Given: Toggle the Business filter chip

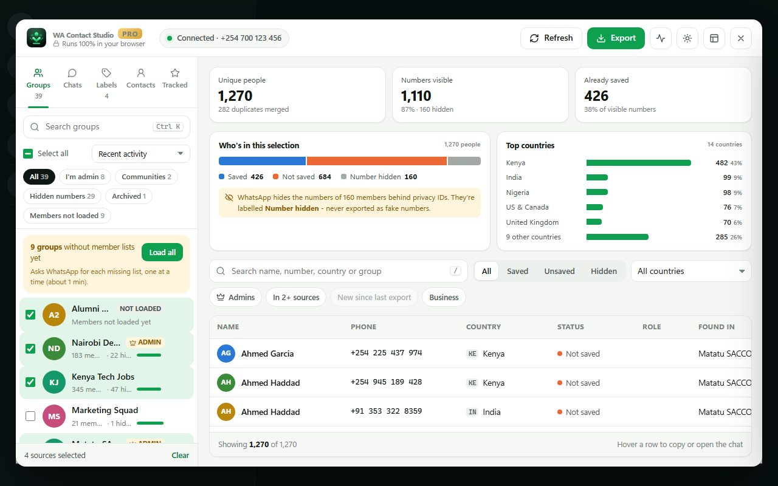Looking at the screenshot, I should (444, 298).
